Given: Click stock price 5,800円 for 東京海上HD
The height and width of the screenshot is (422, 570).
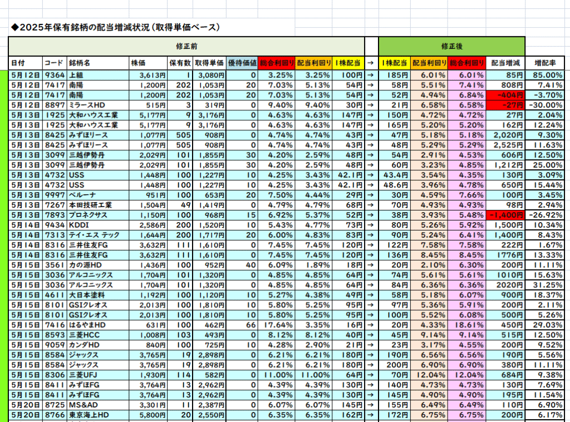Looking at the screenshot, I should (148, 415).
